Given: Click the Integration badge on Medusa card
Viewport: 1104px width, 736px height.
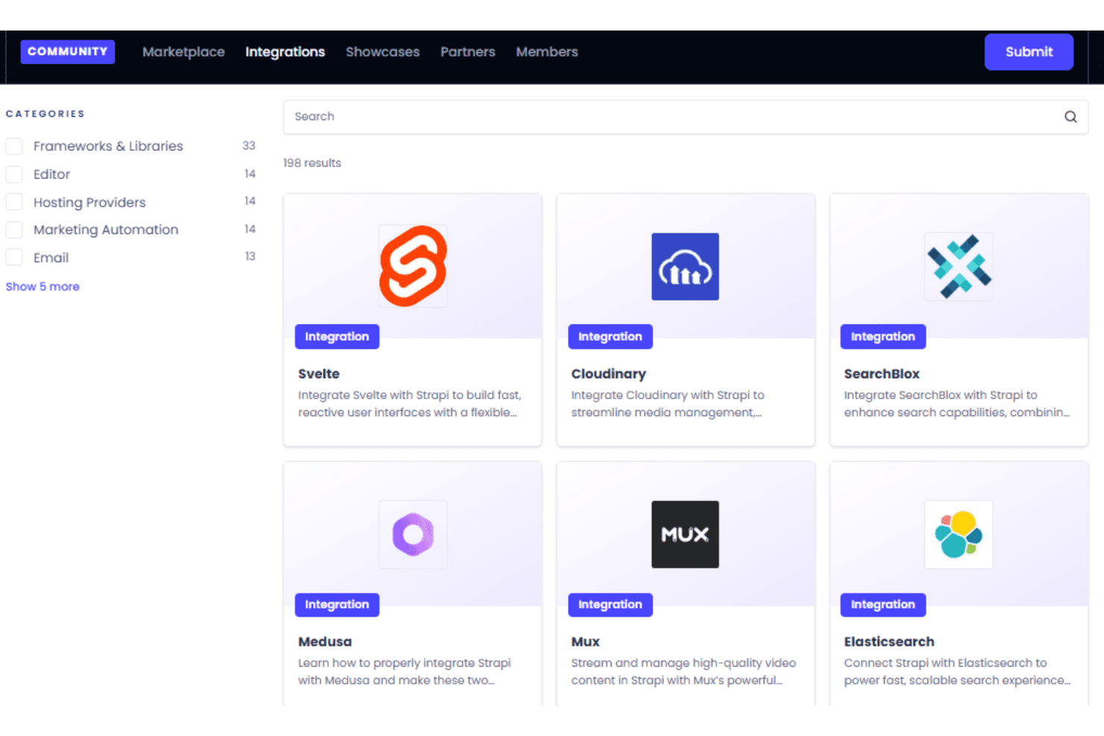Looking at the screenshot, I should coord(337,605).
